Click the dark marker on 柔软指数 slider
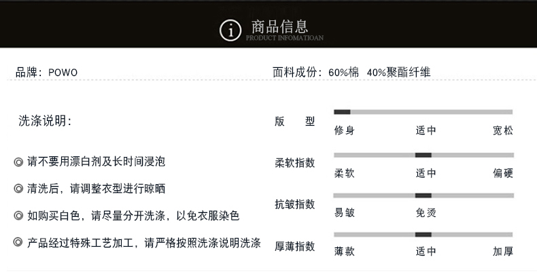The image size is (537, 278). (423, 155)
